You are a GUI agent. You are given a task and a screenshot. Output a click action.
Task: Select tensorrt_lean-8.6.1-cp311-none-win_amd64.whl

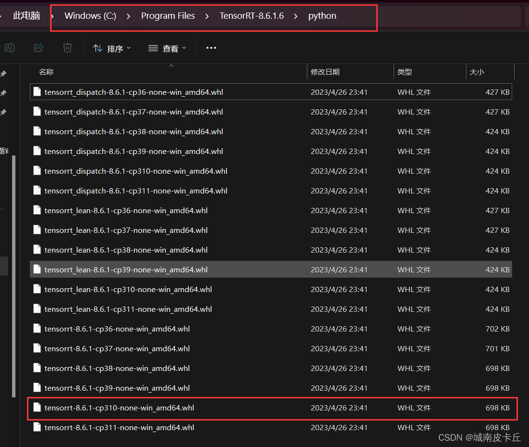click(271, 309)
